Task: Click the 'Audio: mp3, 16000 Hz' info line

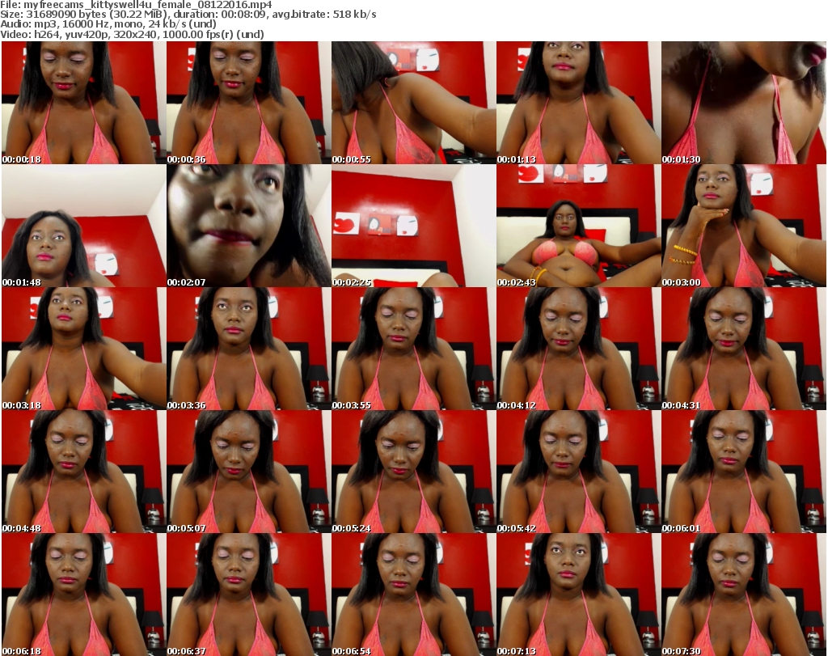Action: tap(108, 24)
